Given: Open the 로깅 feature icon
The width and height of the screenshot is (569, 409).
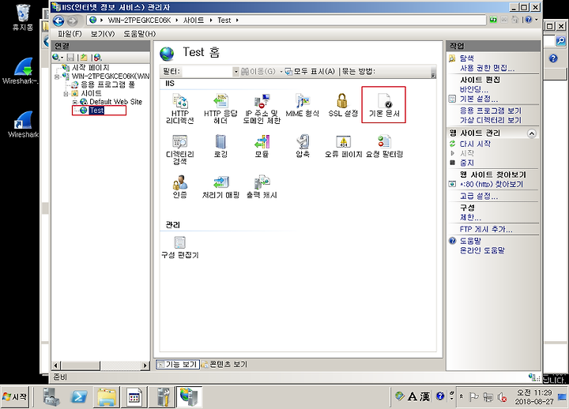Looking at the screenshot, I should point(220,146).
